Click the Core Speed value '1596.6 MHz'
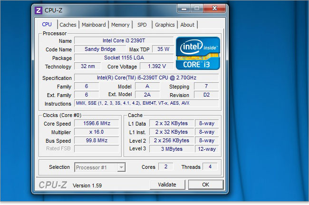Screen dimensions: 309x205 (97, 123)
